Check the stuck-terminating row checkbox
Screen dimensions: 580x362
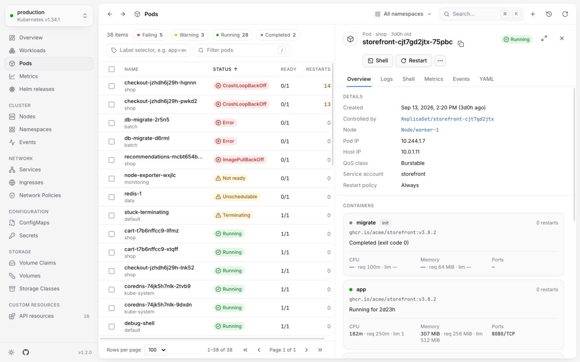[x=112, y=216]
